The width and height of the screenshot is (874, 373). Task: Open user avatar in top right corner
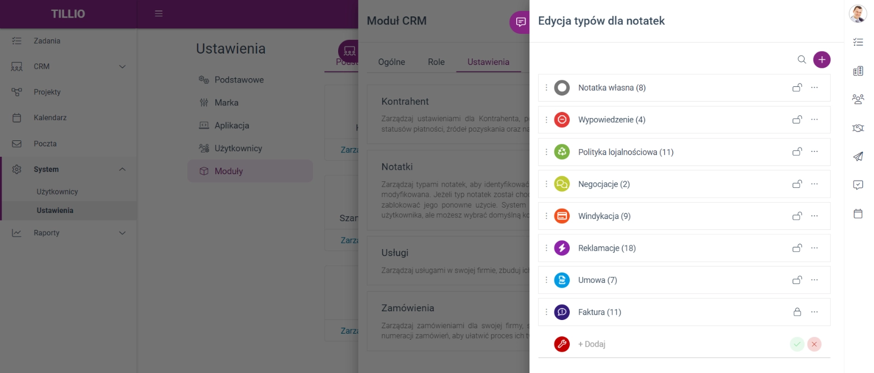click(x=858, y=14)
